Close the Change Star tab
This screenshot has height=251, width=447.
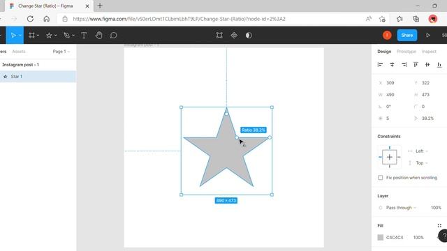click(x=87, y=6)
